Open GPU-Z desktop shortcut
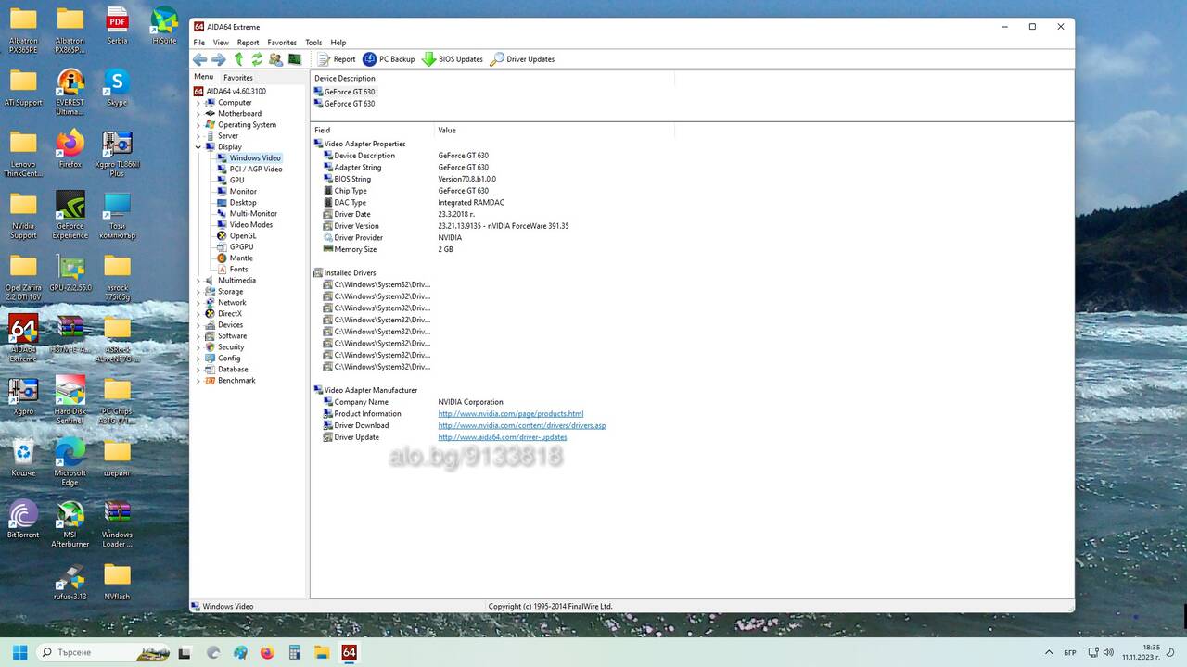Viewport: 1187px width, 667px height. (70, 274)
